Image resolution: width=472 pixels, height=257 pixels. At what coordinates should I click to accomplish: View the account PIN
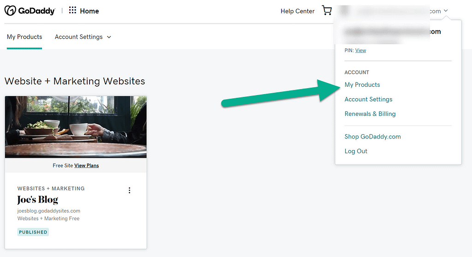click(361, 50)
